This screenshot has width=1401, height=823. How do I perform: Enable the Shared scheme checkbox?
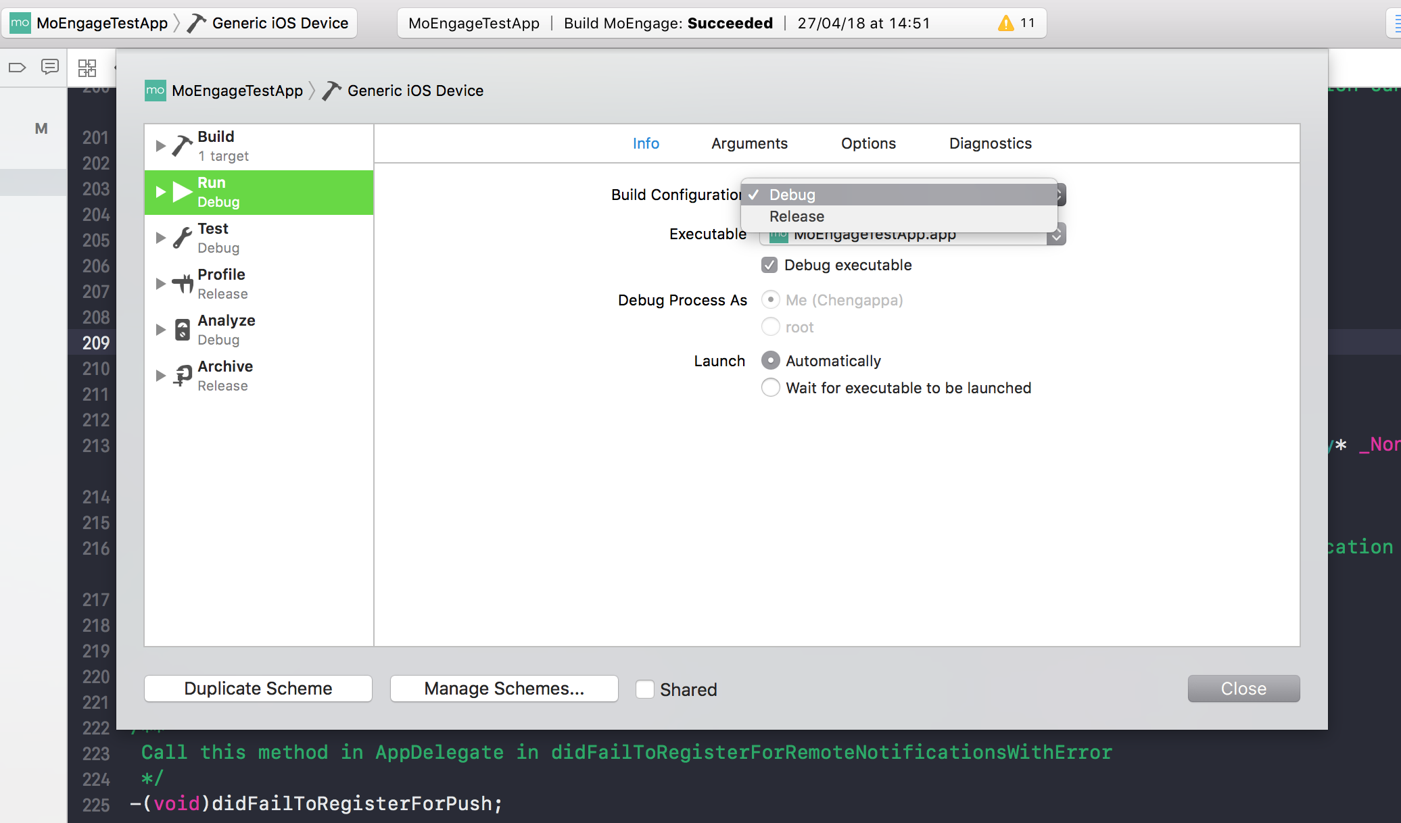click(x=645, y=689)
